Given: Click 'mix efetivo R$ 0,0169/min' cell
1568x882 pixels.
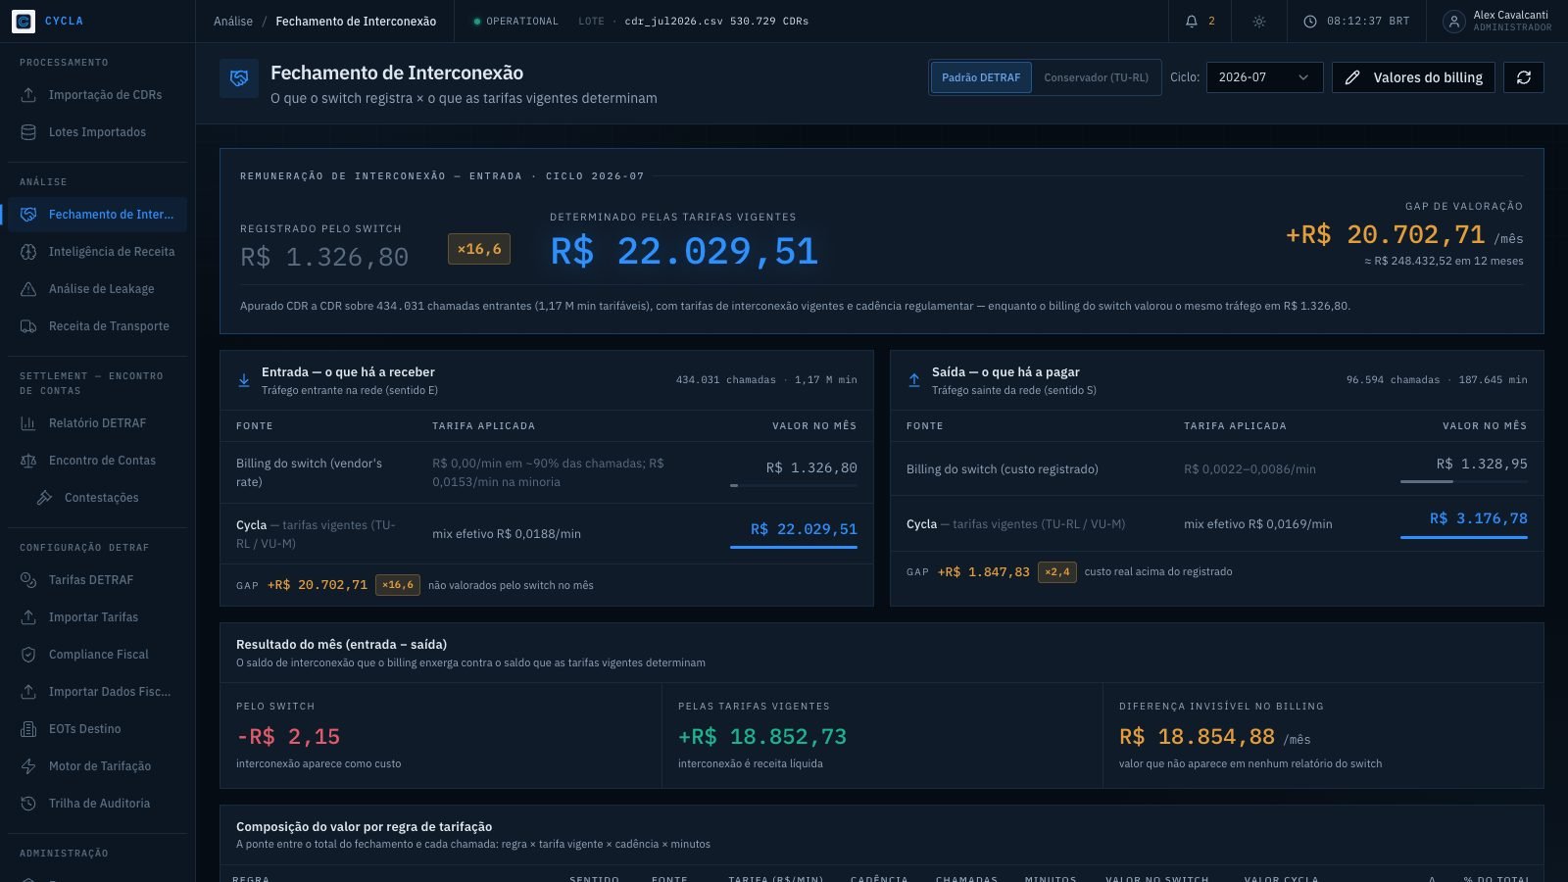Looking at the screenshot, I should pyautogui.click(x=1258, y=524).
